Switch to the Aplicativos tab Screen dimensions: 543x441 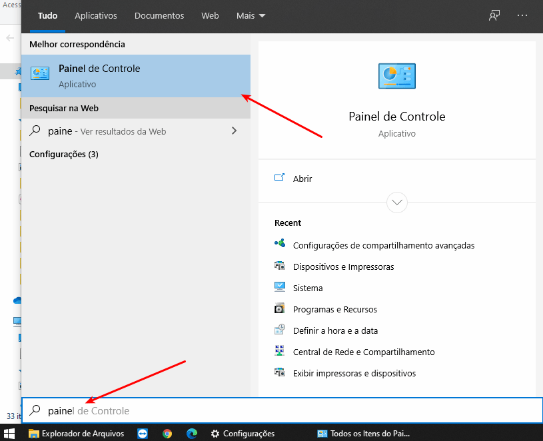tap(96, 16)
